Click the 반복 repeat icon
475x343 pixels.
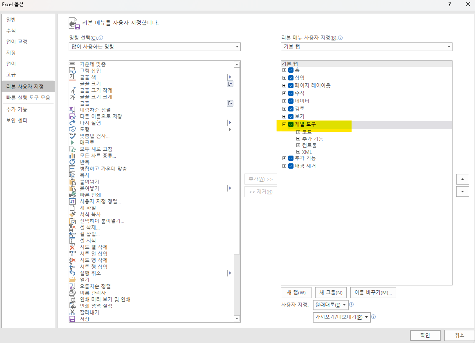72,162
